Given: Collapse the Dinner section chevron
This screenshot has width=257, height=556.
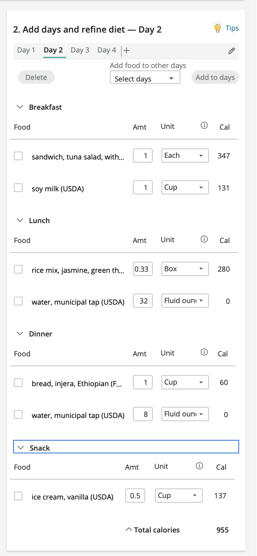Looking at the screenshot, I should tap(19, 334).
